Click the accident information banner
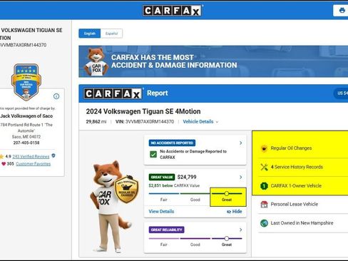 [x=213, y=61]
